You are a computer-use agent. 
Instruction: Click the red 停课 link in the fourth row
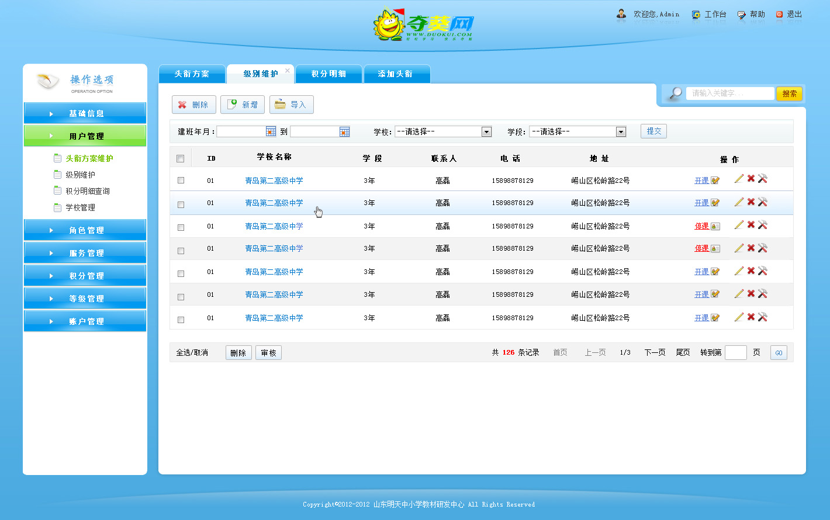tap(701, 248)
